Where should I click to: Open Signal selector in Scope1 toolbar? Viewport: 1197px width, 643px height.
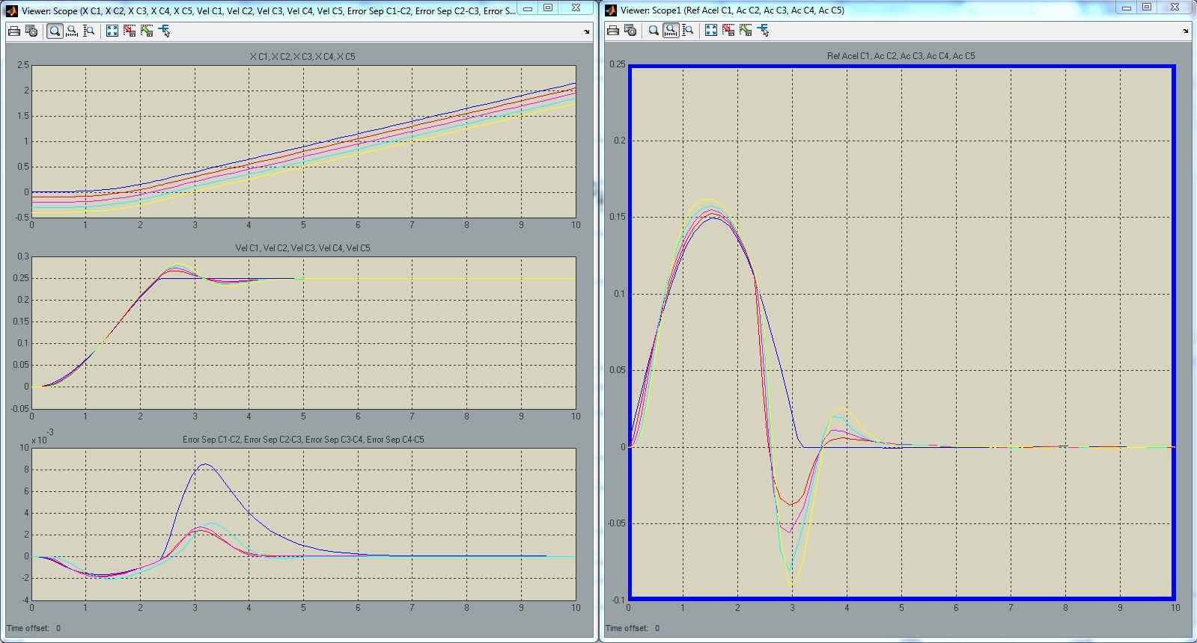coord(764,31)
